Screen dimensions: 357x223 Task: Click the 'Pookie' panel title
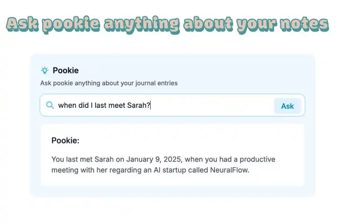[x=66, y=70]
